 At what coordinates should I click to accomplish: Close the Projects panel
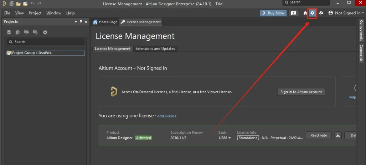point(86,22)
